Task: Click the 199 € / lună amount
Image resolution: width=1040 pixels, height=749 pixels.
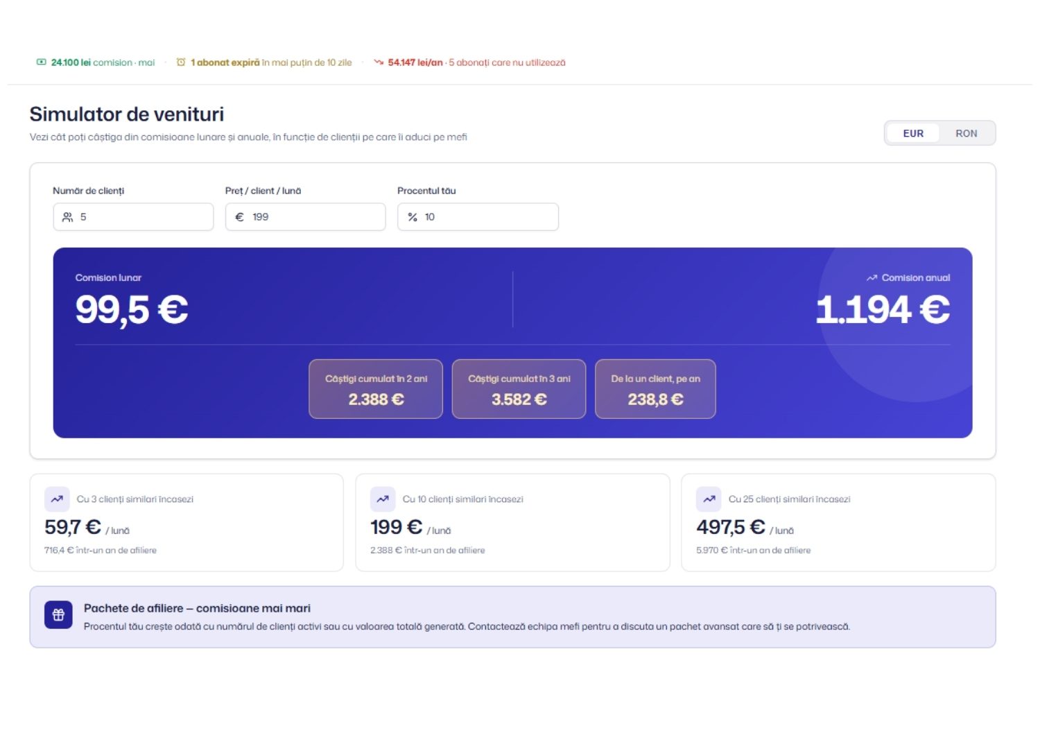Action: tap(410, 527)
